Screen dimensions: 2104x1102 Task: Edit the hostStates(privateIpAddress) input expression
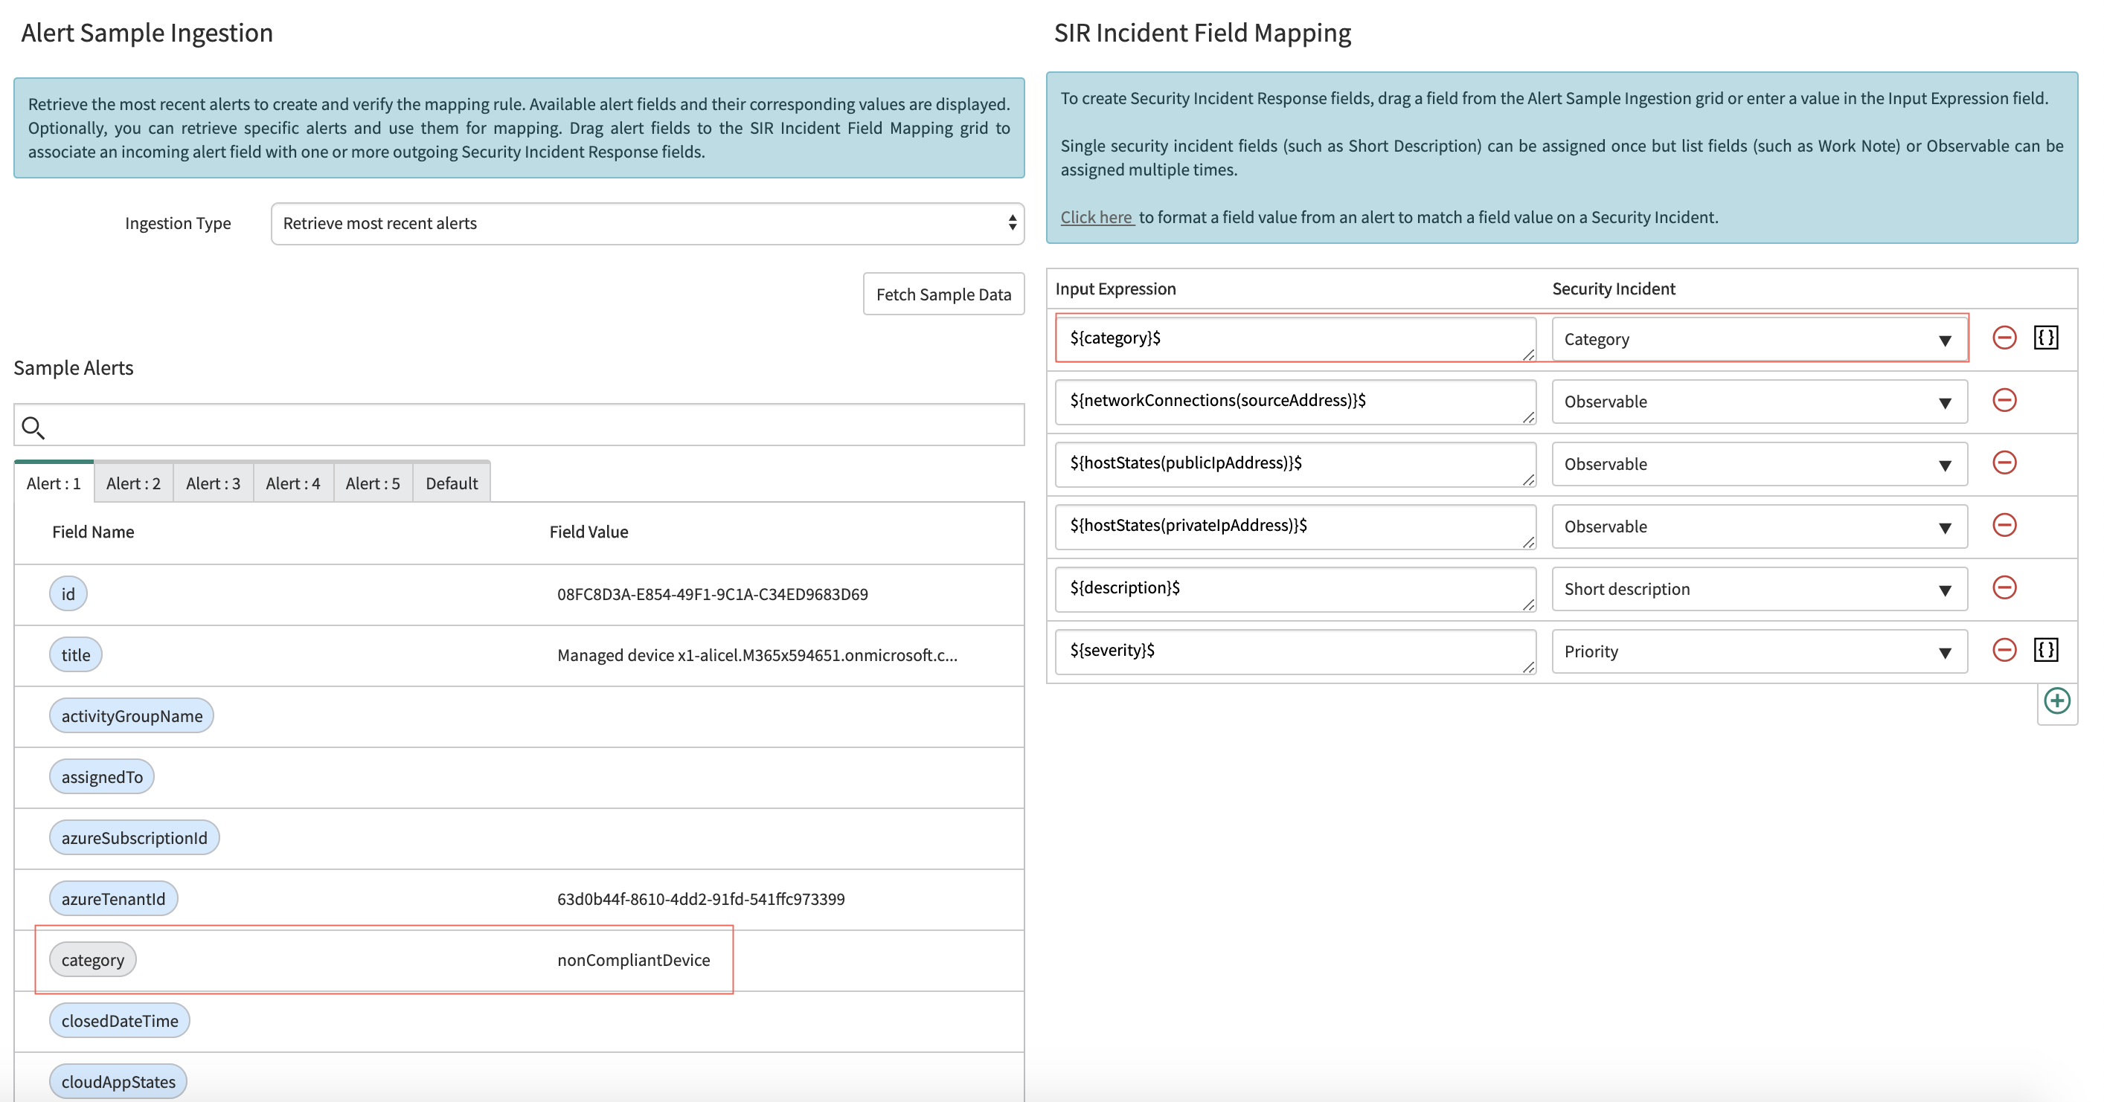[1295, 526]
